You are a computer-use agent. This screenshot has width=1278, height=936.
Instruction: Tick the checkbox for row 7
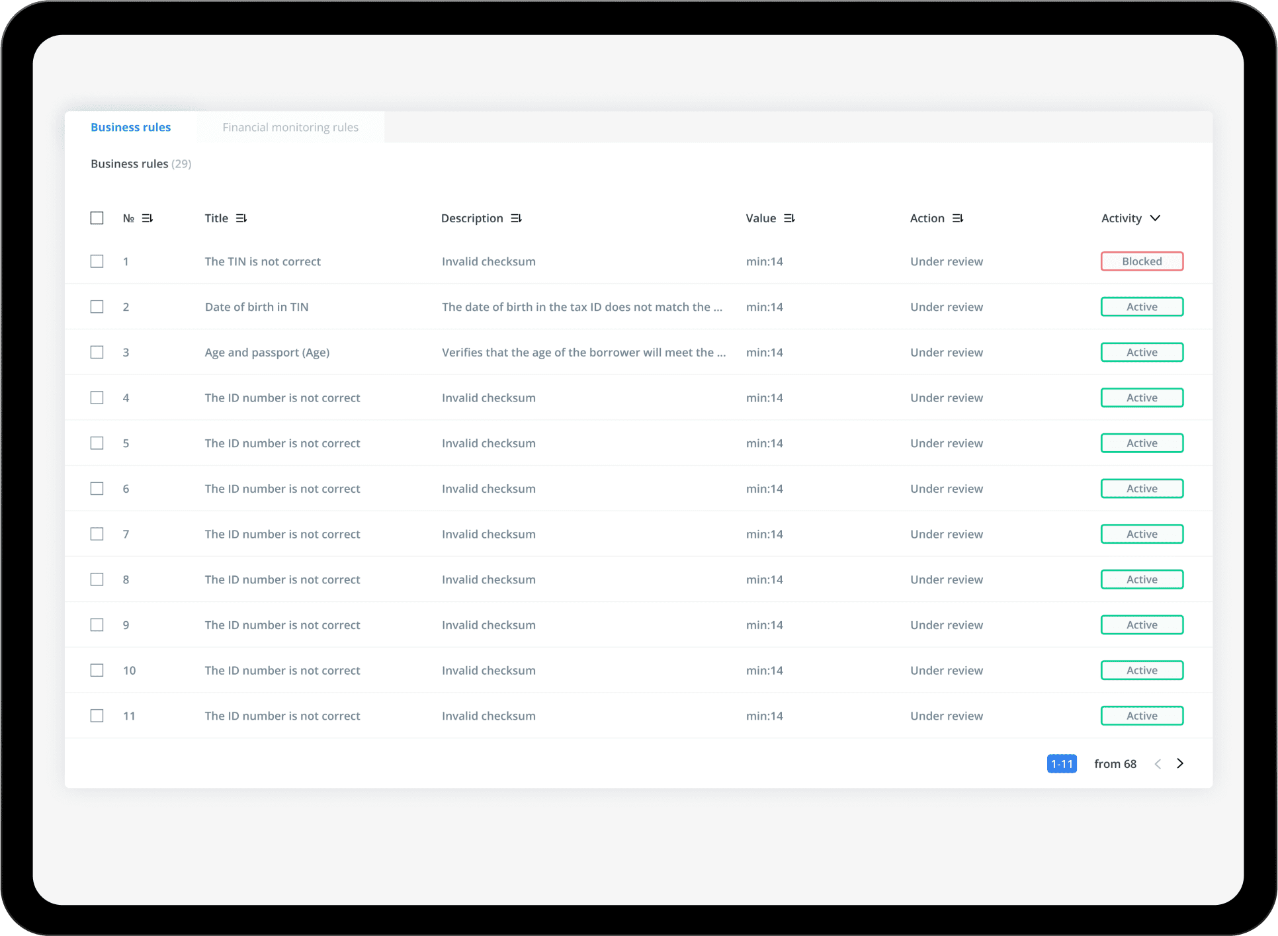[97, 534]
